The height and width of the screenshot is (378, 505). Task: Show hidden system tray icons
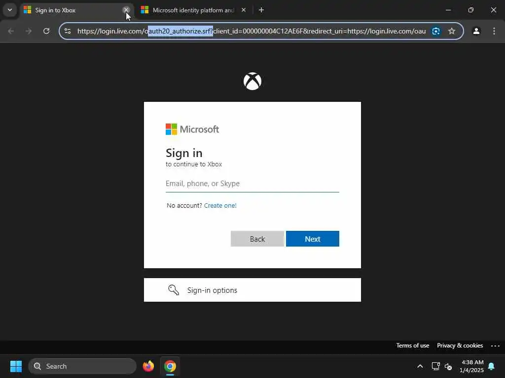[420, 366]
